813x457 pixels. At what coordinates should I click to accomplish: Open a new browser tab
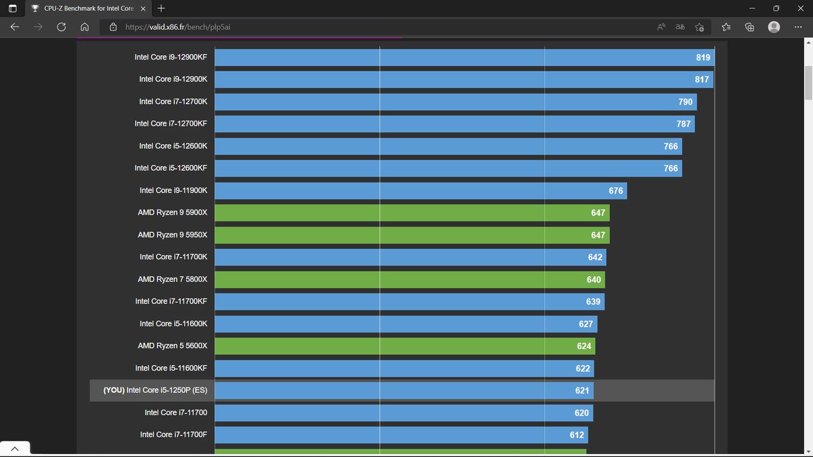[161, 8]
